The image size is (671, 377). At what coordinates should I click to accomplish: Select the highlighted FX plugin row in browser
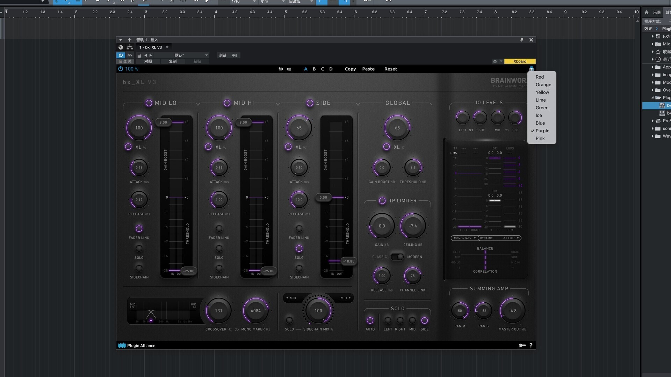657,105
